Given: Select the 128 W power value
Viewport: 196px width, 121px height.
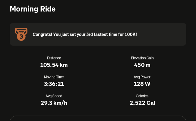Looking at the screenshot, I should point(142,84).
